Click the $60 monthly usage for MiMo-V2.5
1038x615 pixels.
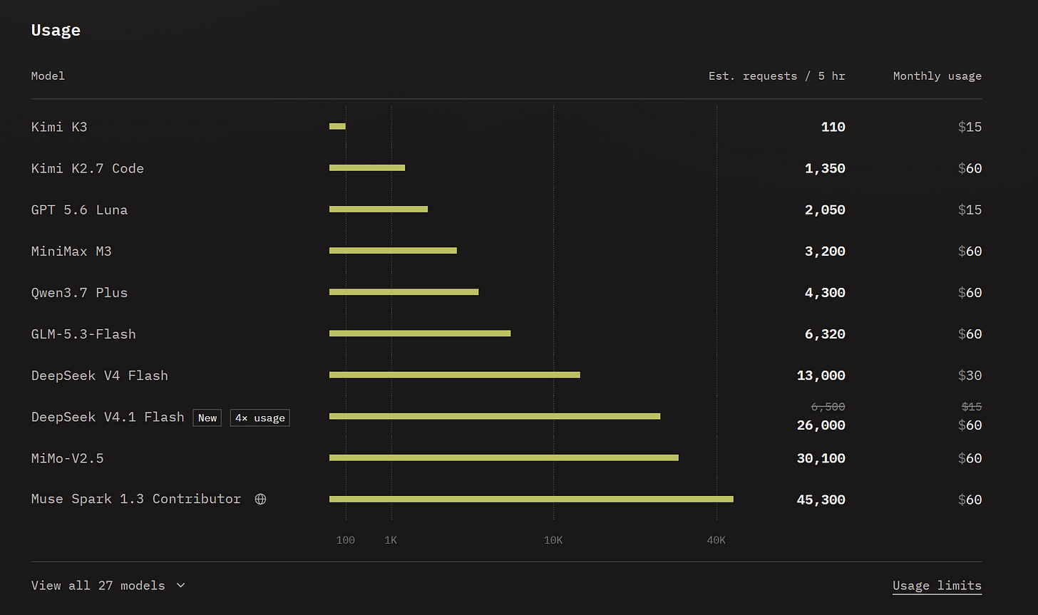click(x=970, y=458)
